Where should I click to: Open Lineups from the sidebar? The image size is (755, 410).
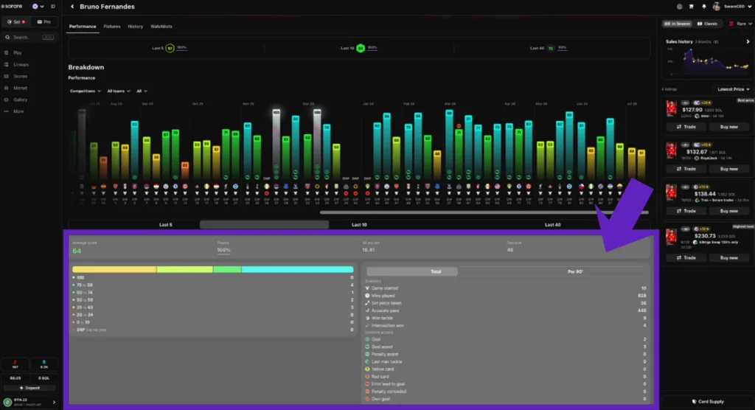pyautogui.click(x=21, y=65)
